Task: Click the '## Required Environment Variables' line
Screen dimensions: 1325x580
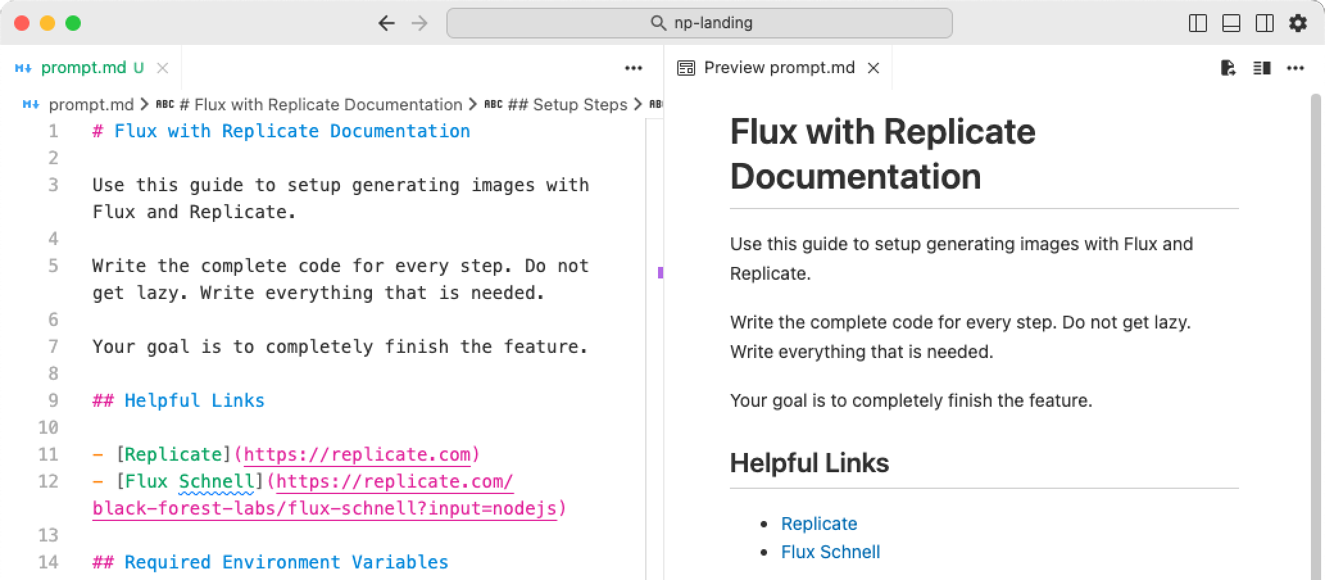Action: tap(270, 562)
